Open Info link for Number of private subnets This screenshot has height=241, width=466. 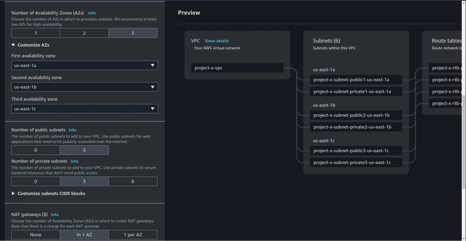point(75,161)
